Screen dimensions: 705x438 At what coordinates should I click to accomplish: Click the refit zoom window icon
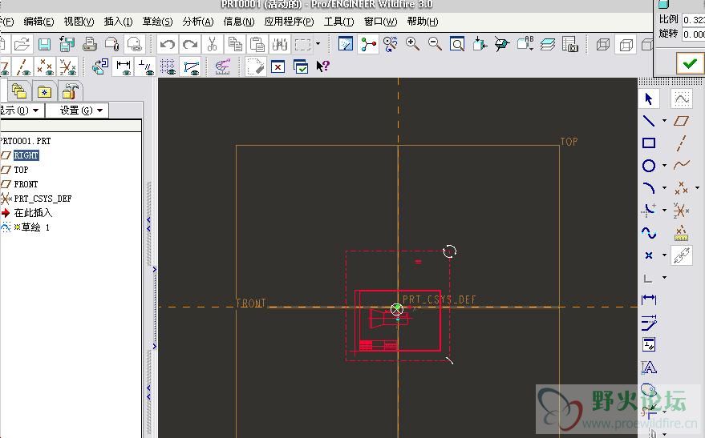coord(457,44)
